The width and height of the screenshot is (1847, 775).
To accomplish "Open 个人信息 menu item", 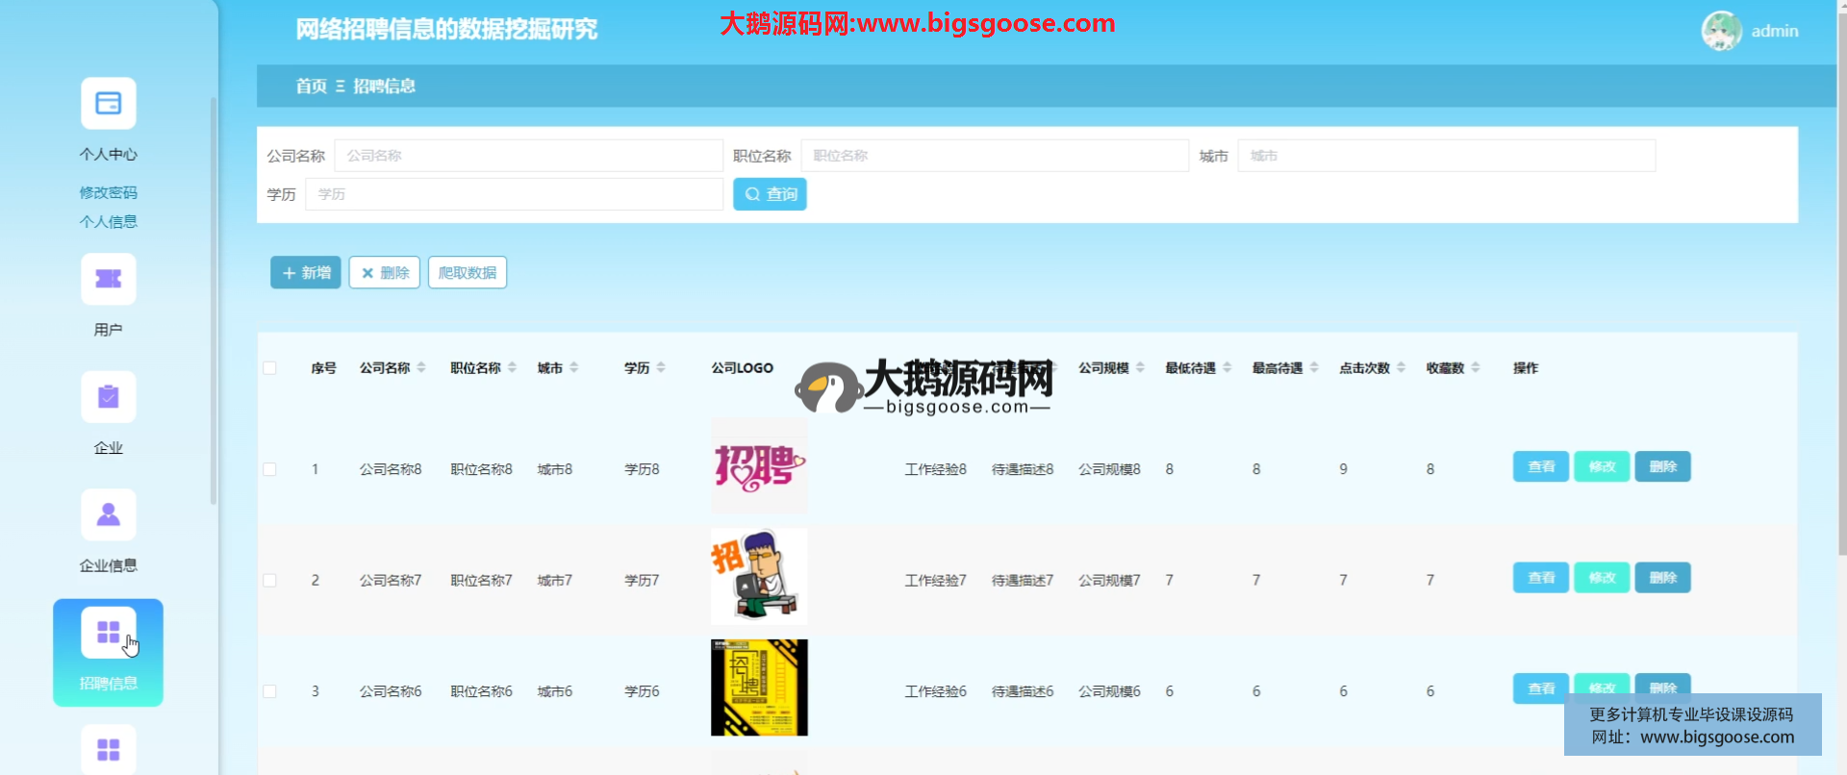I will [x=108, y=221].
